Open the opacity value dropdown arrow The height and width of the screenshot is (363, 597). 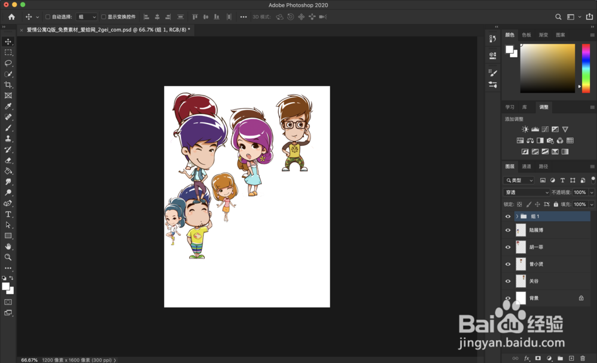coord(592,192)
